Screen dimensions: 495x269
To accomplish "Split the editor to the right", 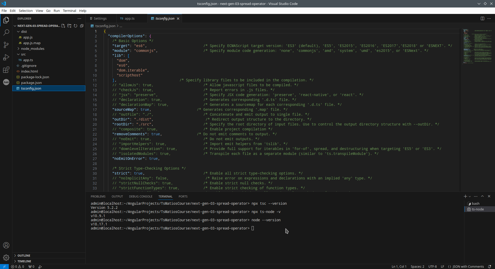I will pyautogui.click(x=482, y=19).
